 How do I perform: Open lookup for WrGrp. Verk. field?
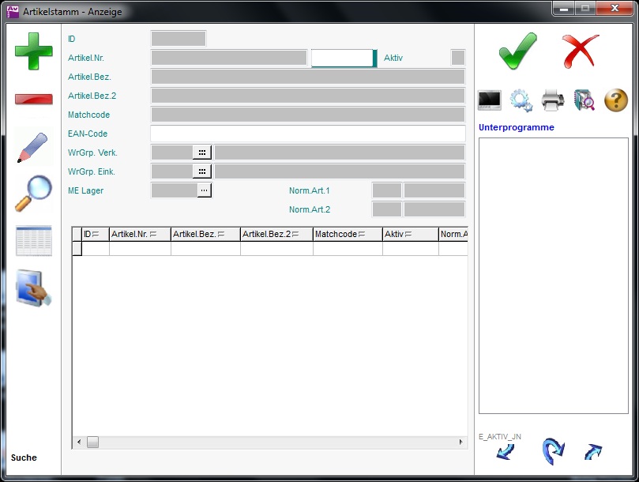[202, 153]
